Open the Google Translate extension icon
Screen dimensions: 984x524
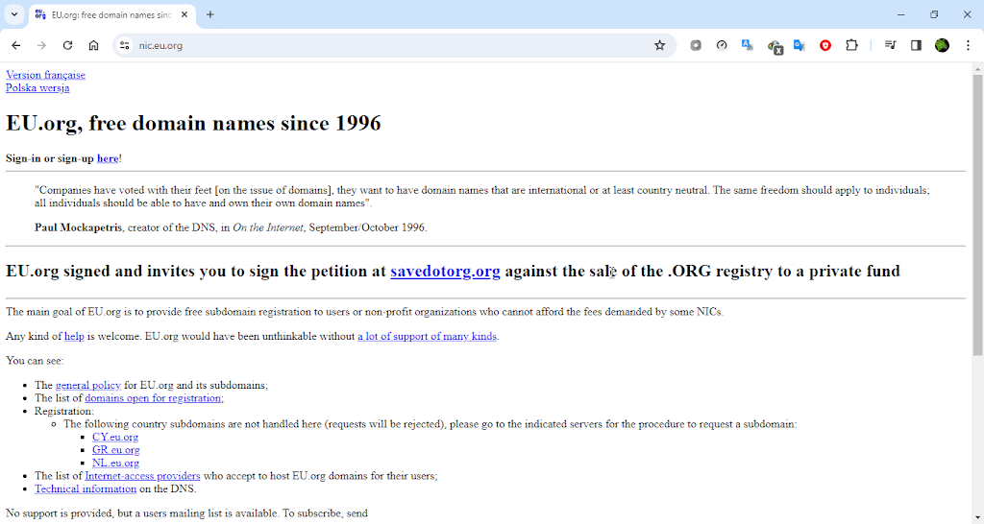(799, 45)
